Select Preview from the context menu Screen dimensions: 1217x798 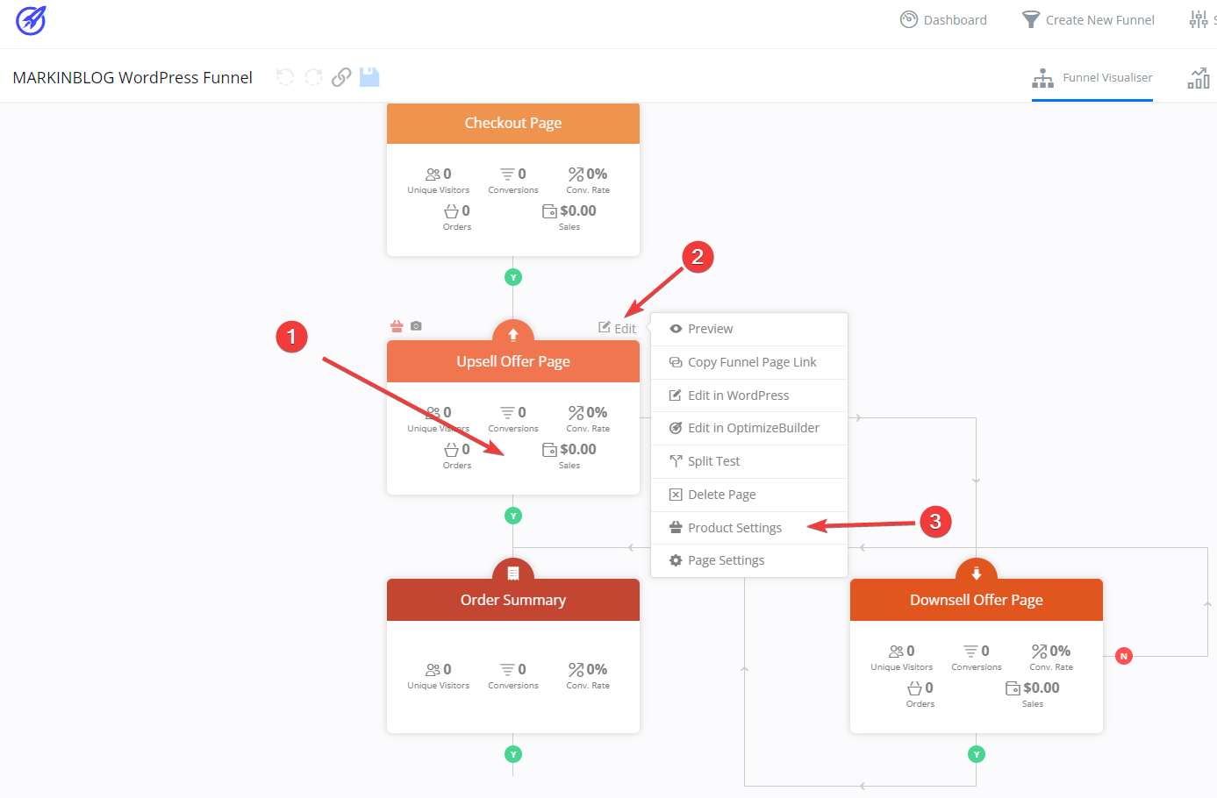coord(710,329)
